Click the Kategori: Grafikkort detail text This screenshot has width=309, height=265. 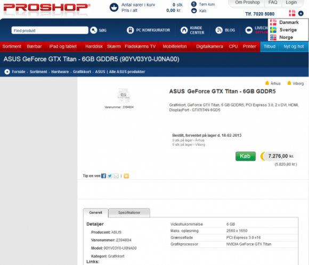pyautogui.click(x=108, y=256)
